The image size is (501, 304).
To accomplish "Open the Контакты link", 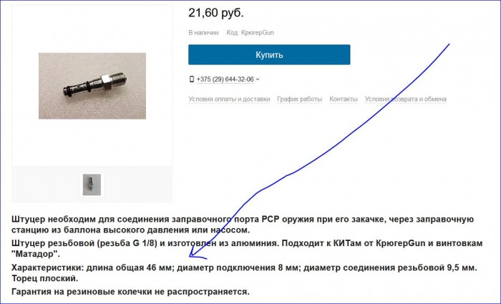I will [344, 99].
